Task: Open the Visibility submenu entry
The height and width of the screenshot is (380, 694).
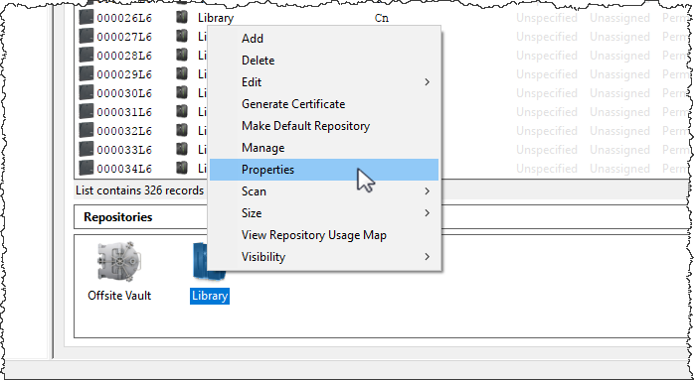Action: point(324,257)
